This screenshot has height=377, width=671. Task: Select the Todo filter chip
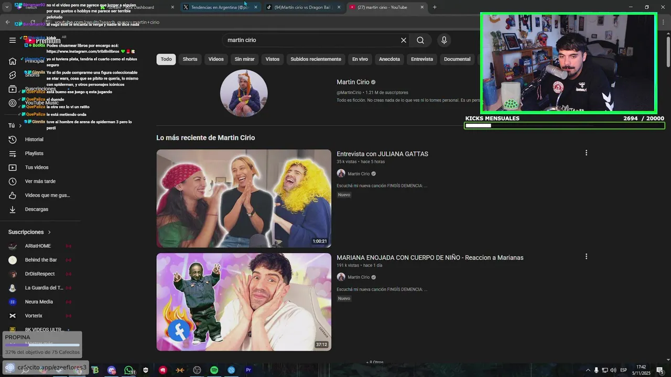click(x=166, y=59)
